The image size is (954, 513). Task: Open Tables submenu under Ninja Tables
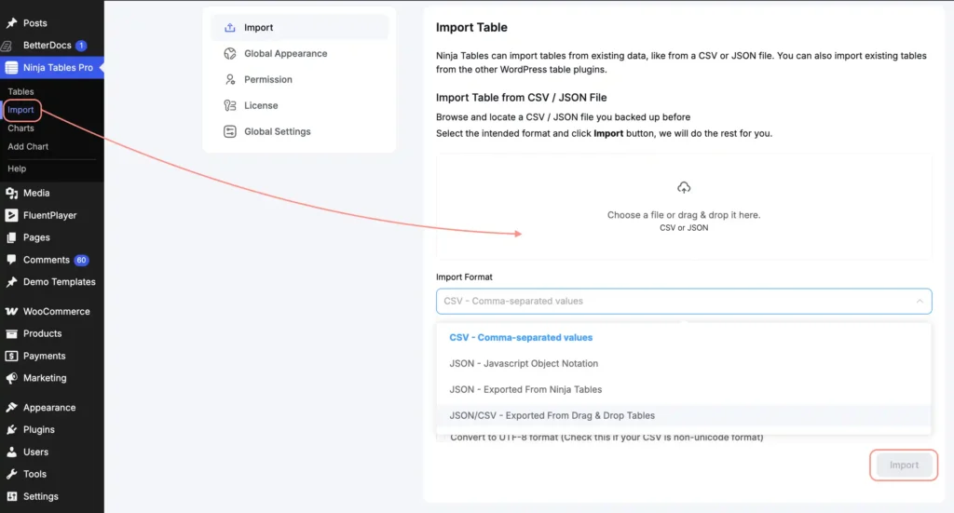pyautogui.click(x=20, y=92)
